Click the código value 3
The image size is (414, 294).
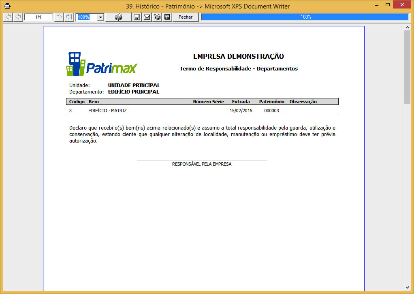click(x=70, y=111)
